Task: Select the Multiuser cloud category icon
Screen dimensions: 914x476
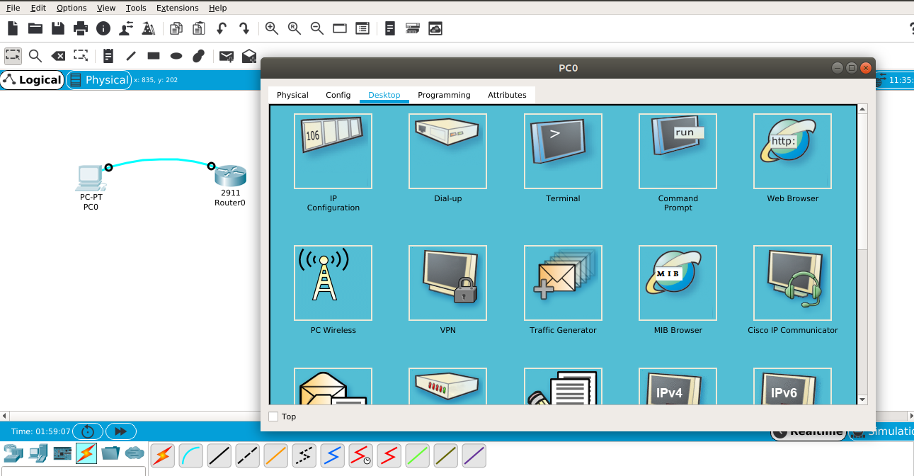Action: [135, 453]
